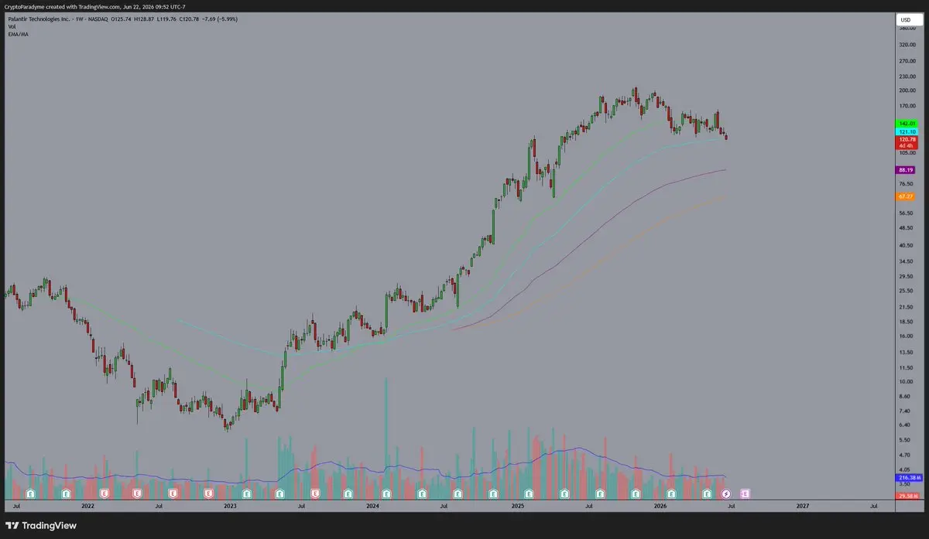Click 8.60 on the price scale
This screenshot has width=929, height=539.
pos(904,397)
